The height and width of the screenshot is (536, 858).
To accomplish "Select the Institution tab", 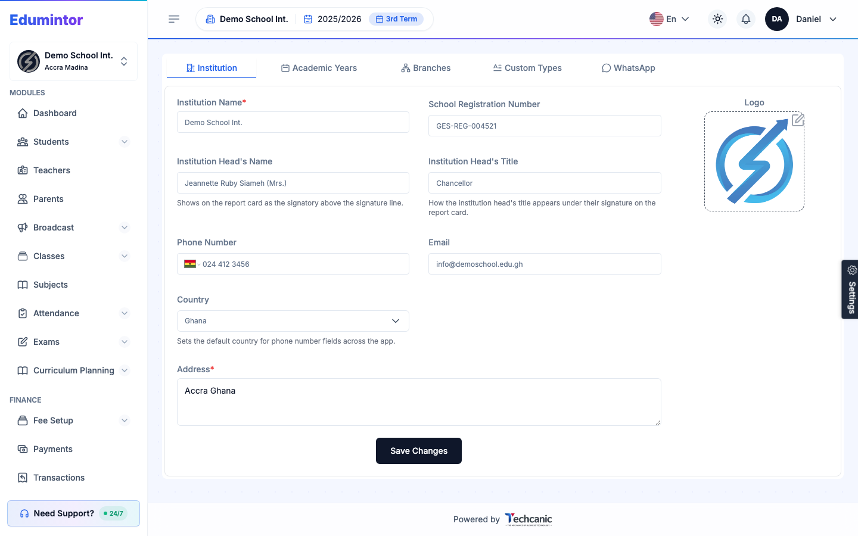I will pyautogui.click(x=212, y=68).
